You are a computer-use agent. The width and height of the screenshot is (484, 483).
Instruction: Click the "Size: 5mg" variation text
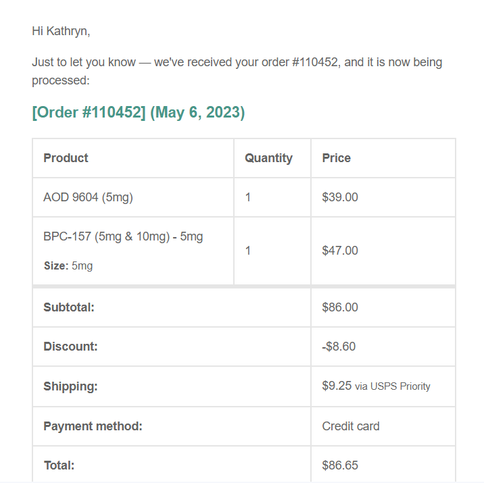pos(68,265)
